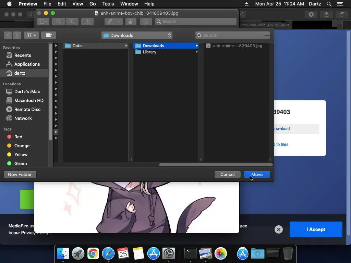Expand the Data folder arrow
The width and height of the screenshot is (351, 263).
pos(126,46)
